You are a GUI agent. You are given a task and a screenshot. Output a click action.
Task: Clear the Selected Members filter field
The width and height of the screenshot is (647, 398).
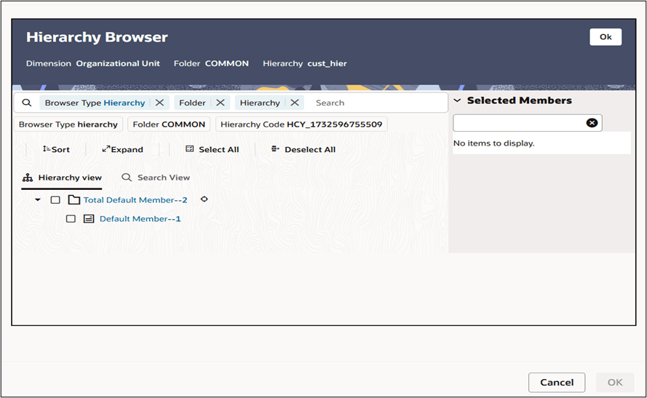pos(592,123)
